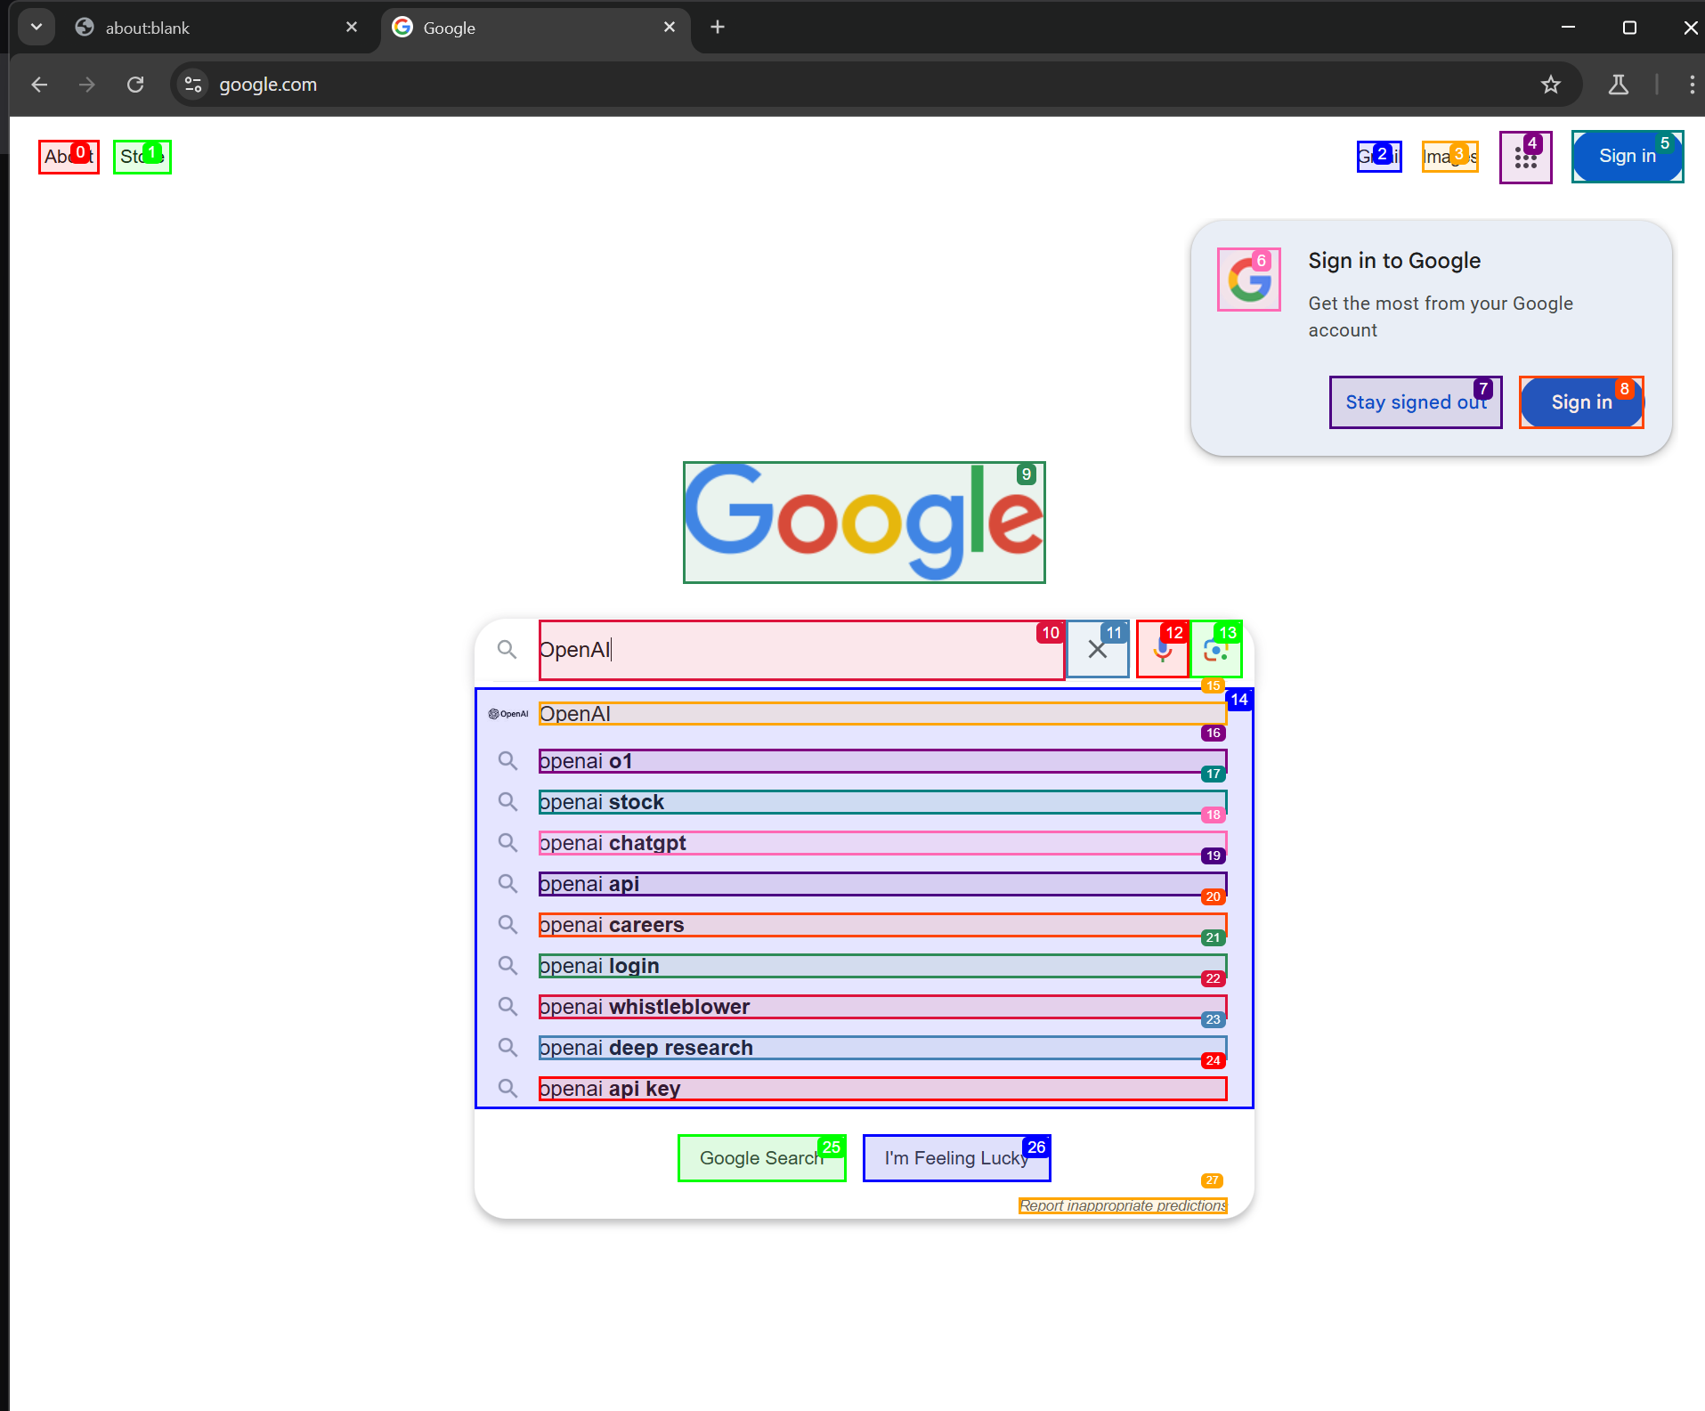Switch to the Google tab
1705x1411 pixels.
pyautogui.click(x=535, y=28)
